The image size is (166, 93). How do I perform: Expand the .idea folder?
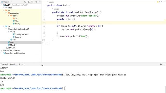pos(4,7)
